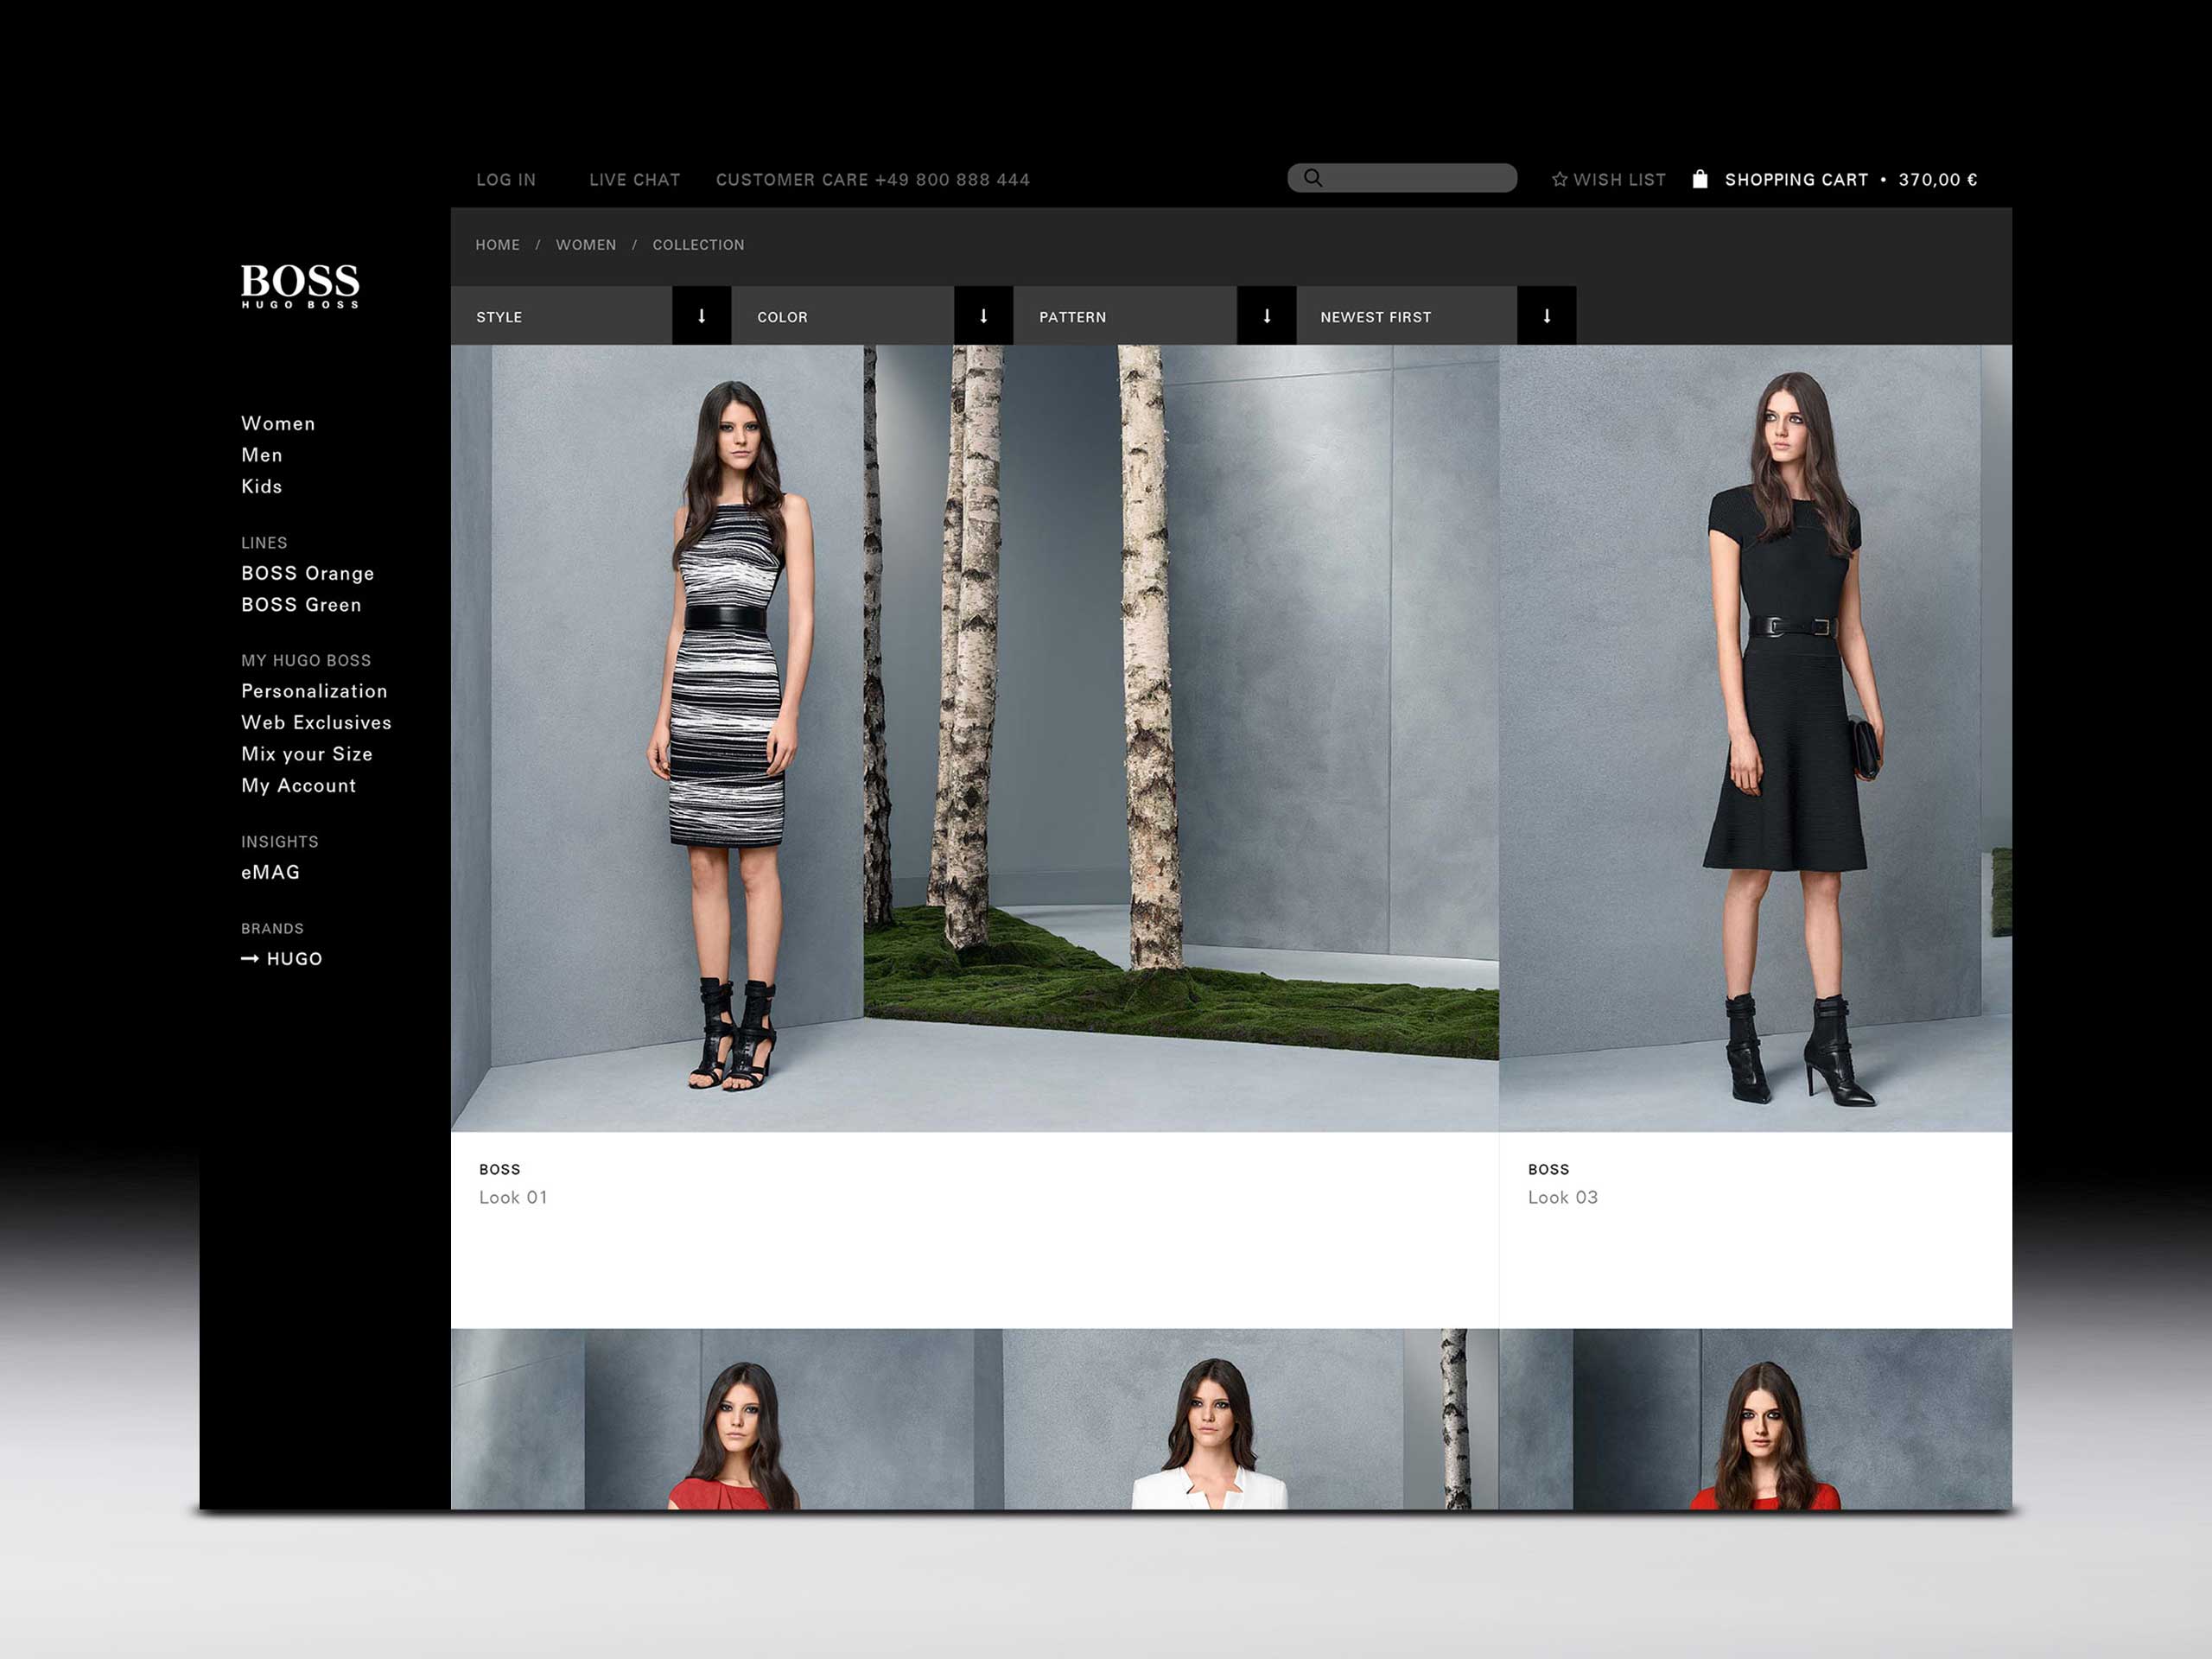Click the Look 03 caption
Viewport: 2212px width, 1659px height.
(1562, 1197)
